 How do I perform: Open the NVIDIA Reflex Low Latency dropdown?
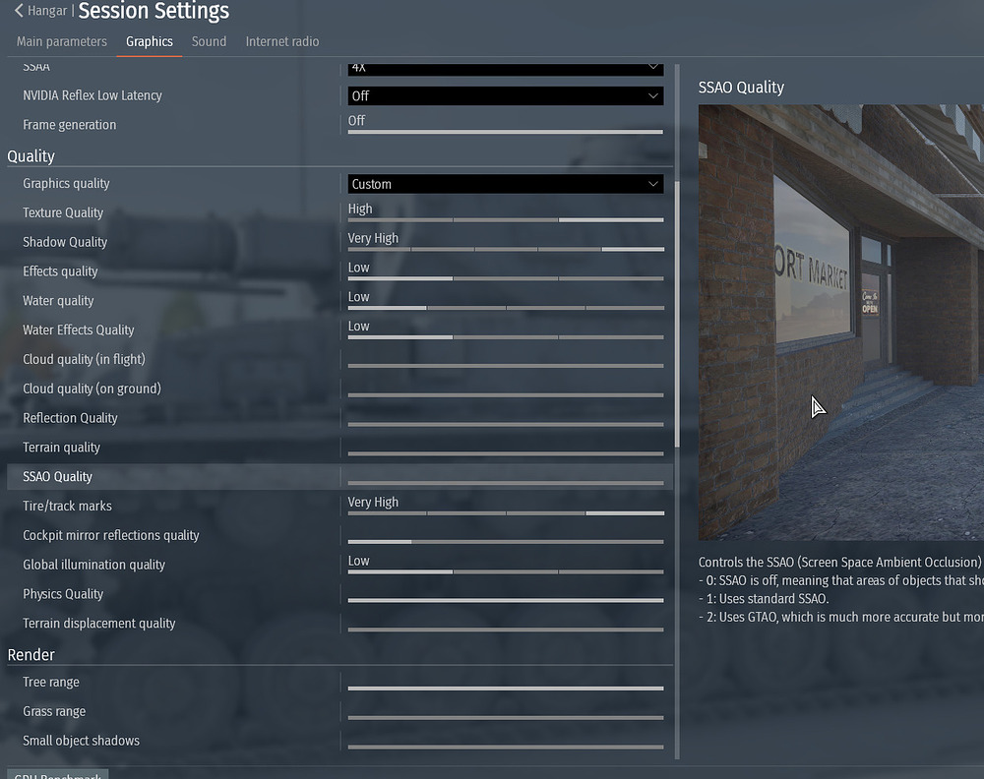click(x=505, y=96)
